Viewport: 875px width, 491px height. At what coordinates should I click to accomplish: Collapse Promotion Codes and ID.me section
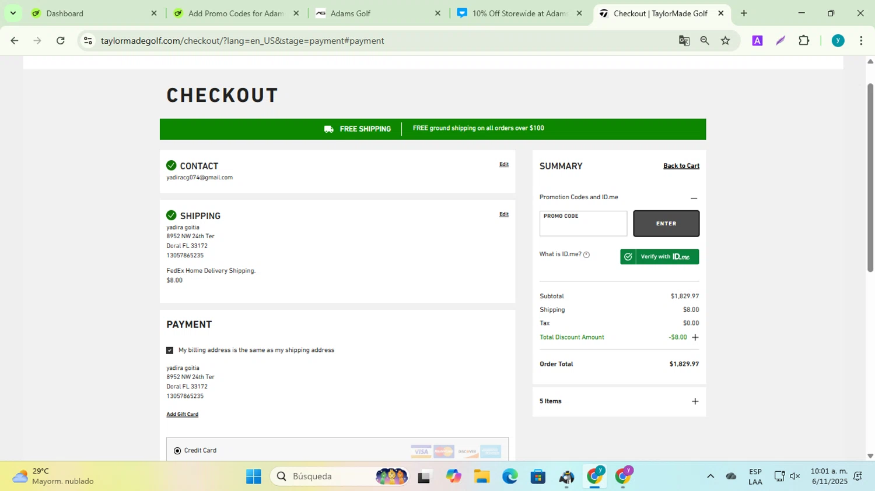pos(694,198)
